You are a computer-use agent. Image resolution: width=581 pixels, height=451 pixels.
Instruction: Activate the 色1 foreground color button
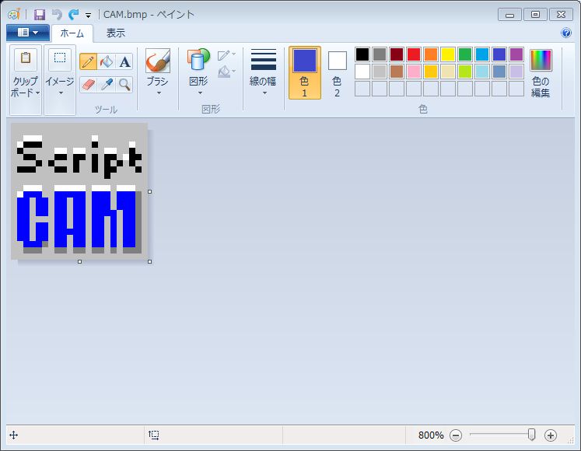(305, 72)
